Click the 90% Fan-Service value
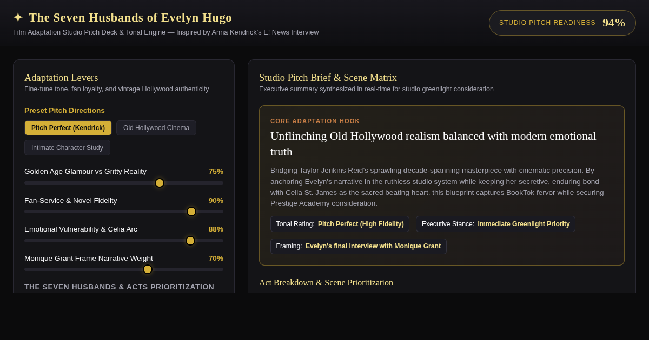649x340 pixels. 216,201
